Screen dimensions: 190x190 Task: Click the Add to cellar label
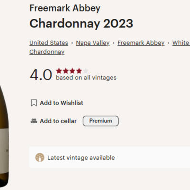(x=58, y=121)
